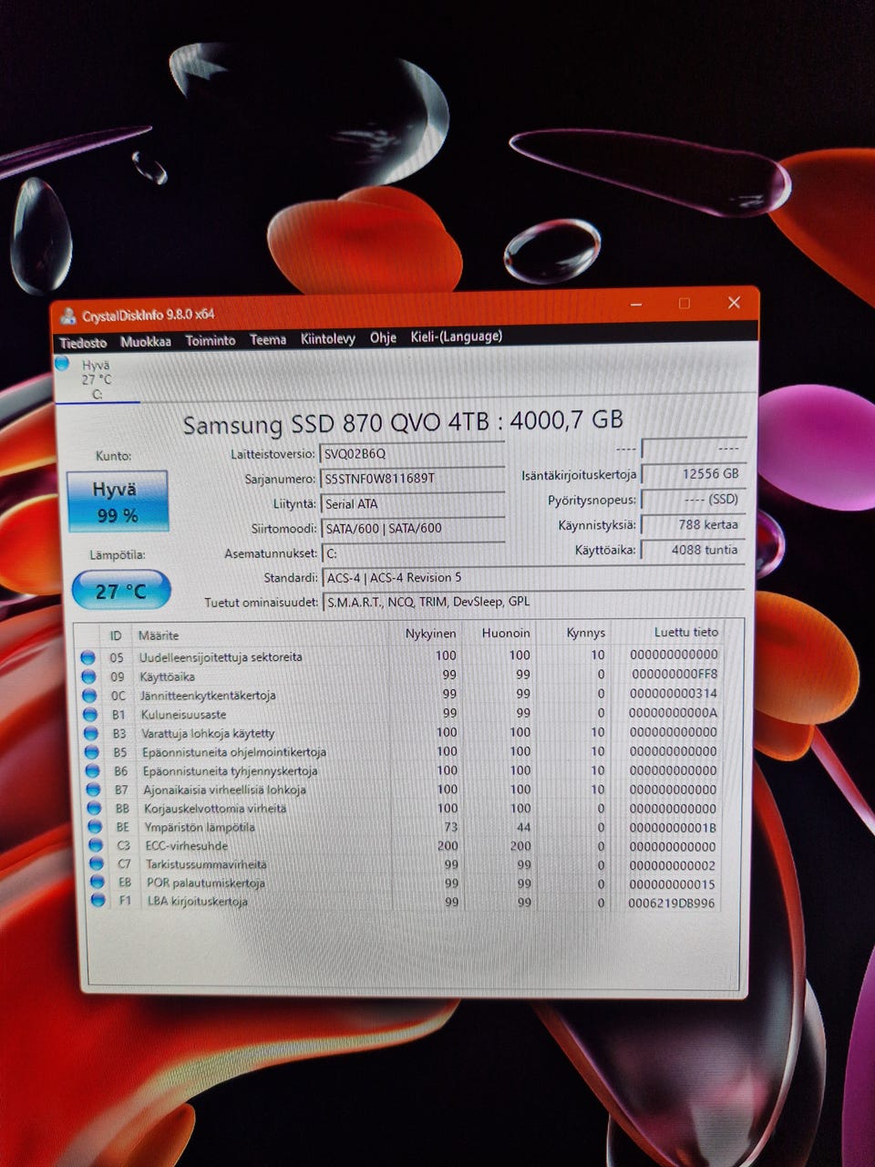Click the status icon for row B6
This screenshot has height=1167, width=875.
click(x=93, y=771)
